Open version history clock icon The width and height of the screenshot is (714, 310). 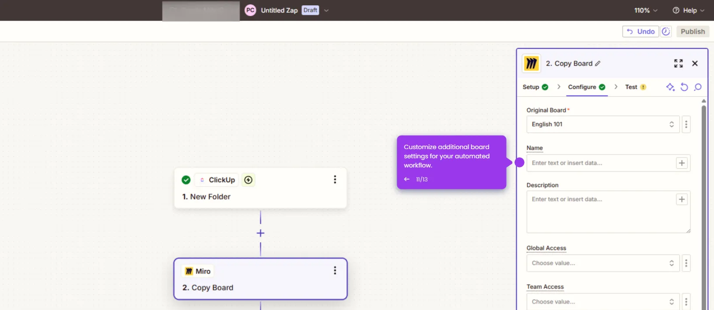(666, 31)
